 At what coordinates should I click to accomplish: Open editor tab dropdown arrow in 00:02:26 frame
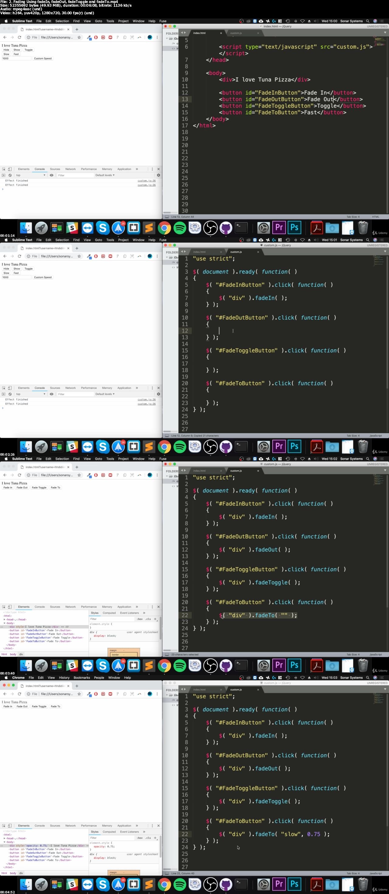[x=385, y=252]
